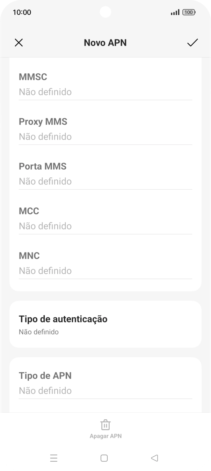This screenshot has width=211, height=471.
Task: Edit the Tipo de APN field
Action: [x=105, y=391]
